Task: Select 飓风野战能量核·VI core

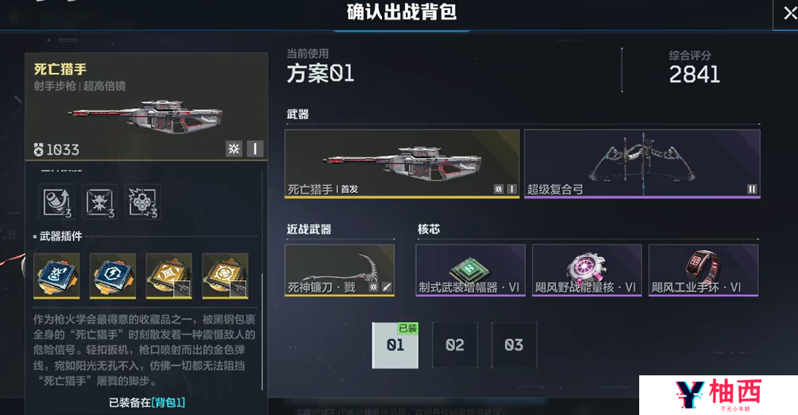Action: click(x=587, y=271)
